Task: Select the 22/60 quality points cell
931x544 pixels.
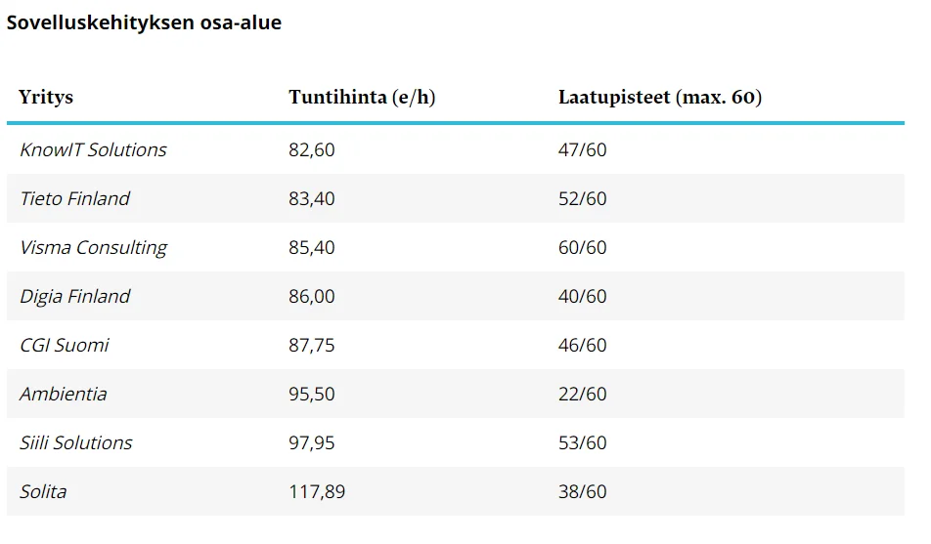Action: (582, 394)
